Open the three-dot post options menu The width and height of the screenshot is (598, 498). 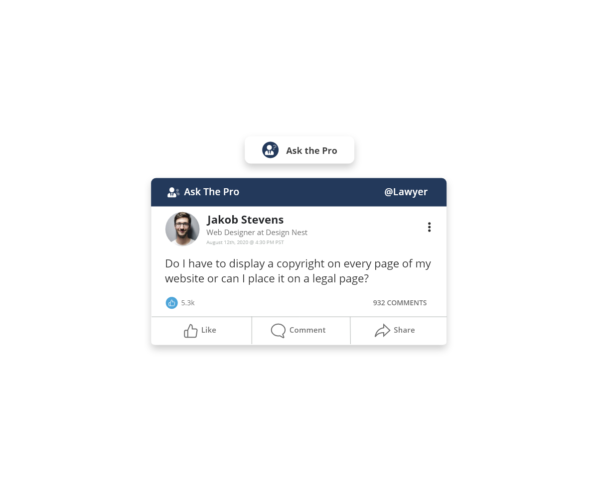[429, 227]
